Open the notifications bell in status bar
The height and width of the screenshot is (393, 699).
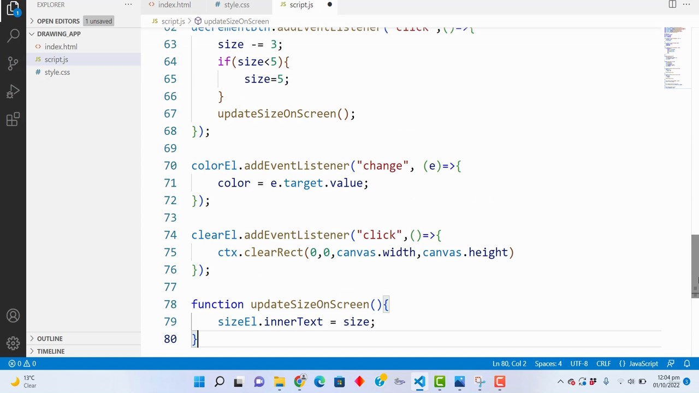[x=687, y=364]
